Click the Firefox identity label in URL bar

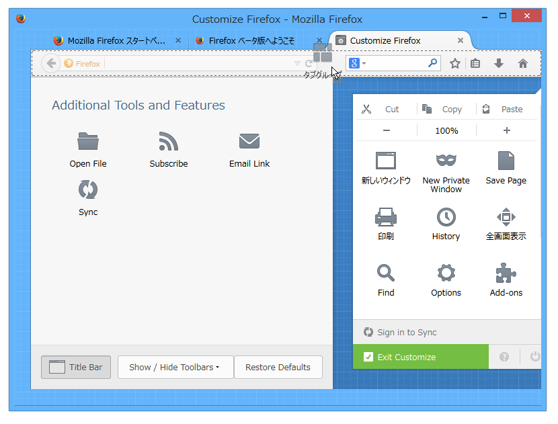pos(82,64)
